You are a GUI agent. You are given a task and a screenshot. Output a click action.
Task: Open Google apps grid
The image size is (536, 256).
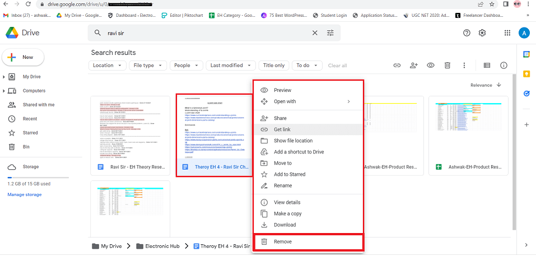(x=507, y=33)
